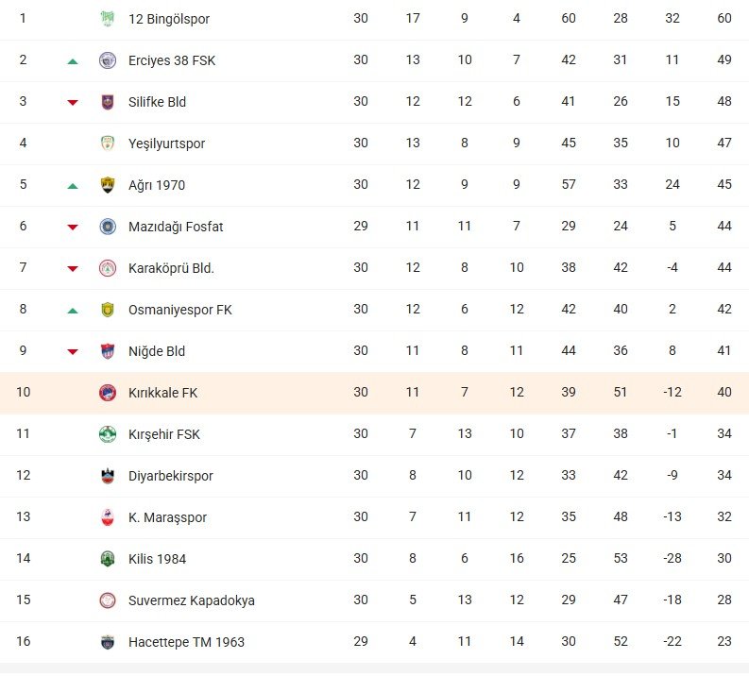The image size is (749, 676).
Task: Open the Yeşilyurtspor team page
Action: click(x=166, y=144)
